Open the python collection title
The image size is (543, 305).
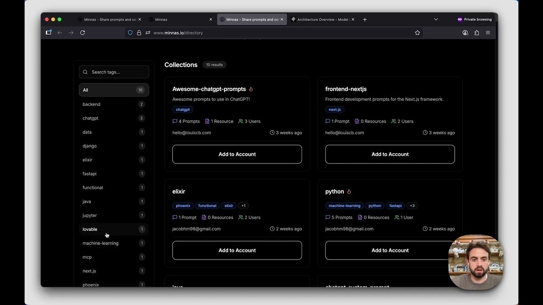pos(335,191)
